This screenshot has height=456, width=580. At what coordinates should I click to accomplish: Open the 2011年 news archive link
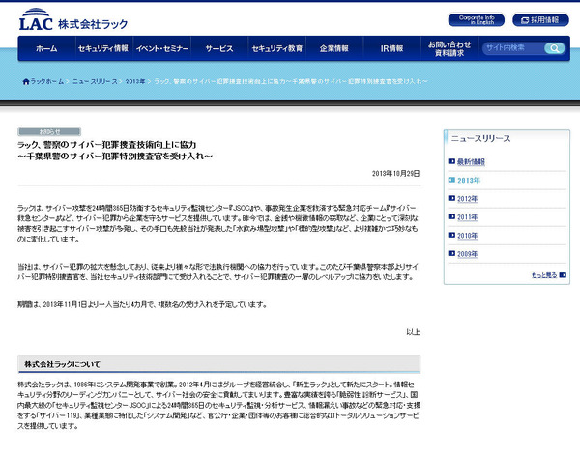click(x=468, y=217)
